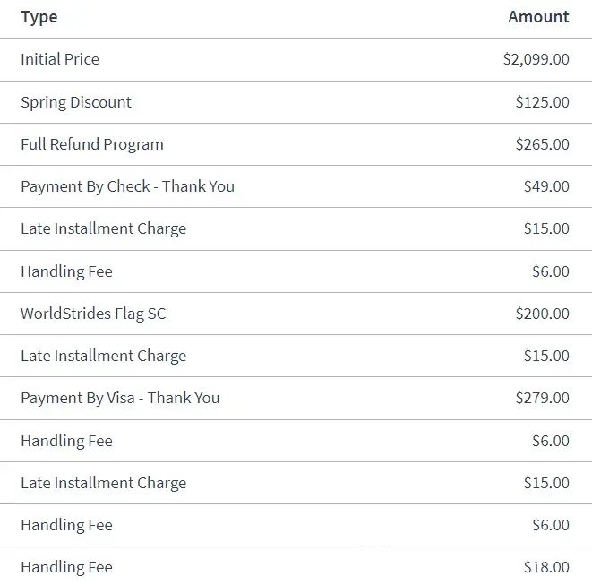The height and width of the screenshot is (585, 592).
Task: Click the $125.00 discount amount
Action: [x=542, y=102]
